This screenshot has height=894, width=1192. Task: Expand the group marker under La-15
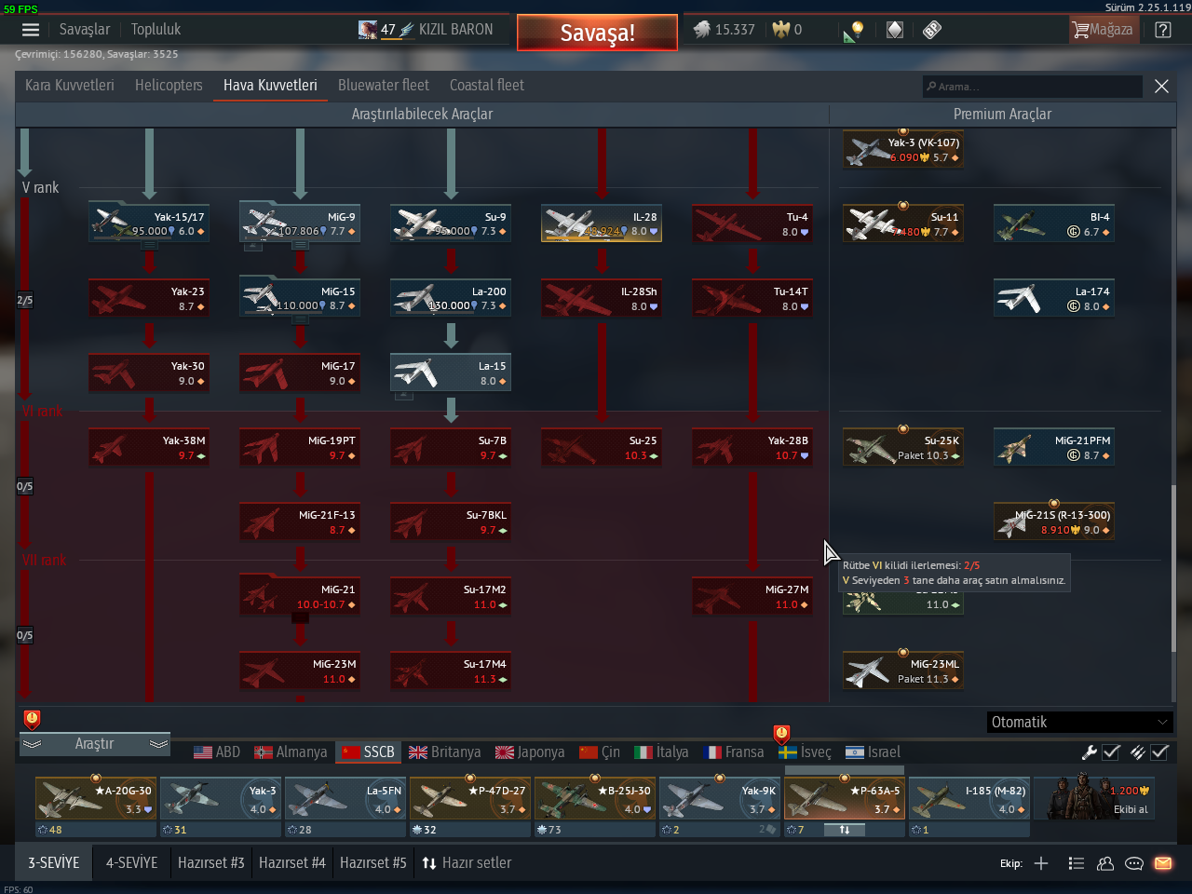pos(404,395)
